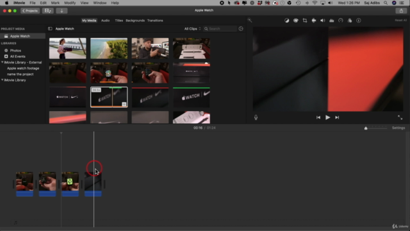Open the Apple menu
Screen dimensions: 410x231
pos(6,3)
